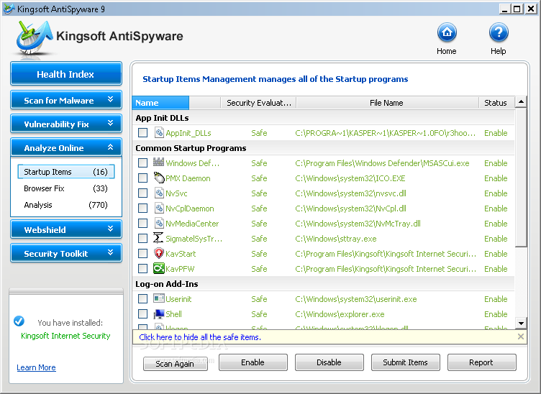The height and width of the screenshot is (394, 541).
Task: Click the Windows Defender castle icon
Action: (158, 162)
